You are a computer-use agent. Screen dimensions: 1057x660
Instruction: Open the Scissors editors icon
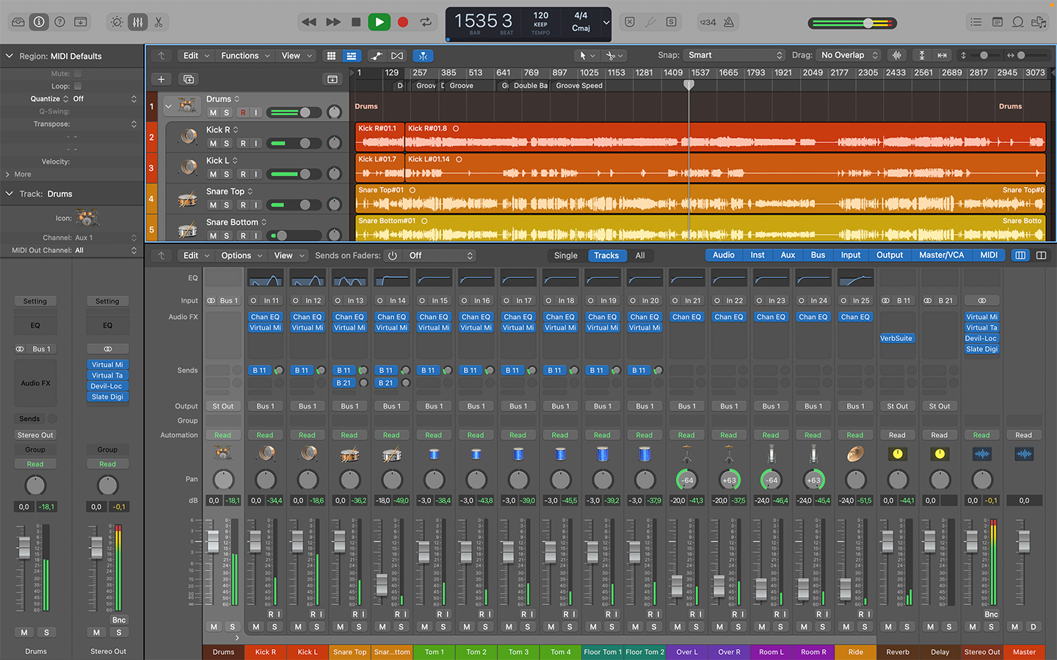pos(159,22)
